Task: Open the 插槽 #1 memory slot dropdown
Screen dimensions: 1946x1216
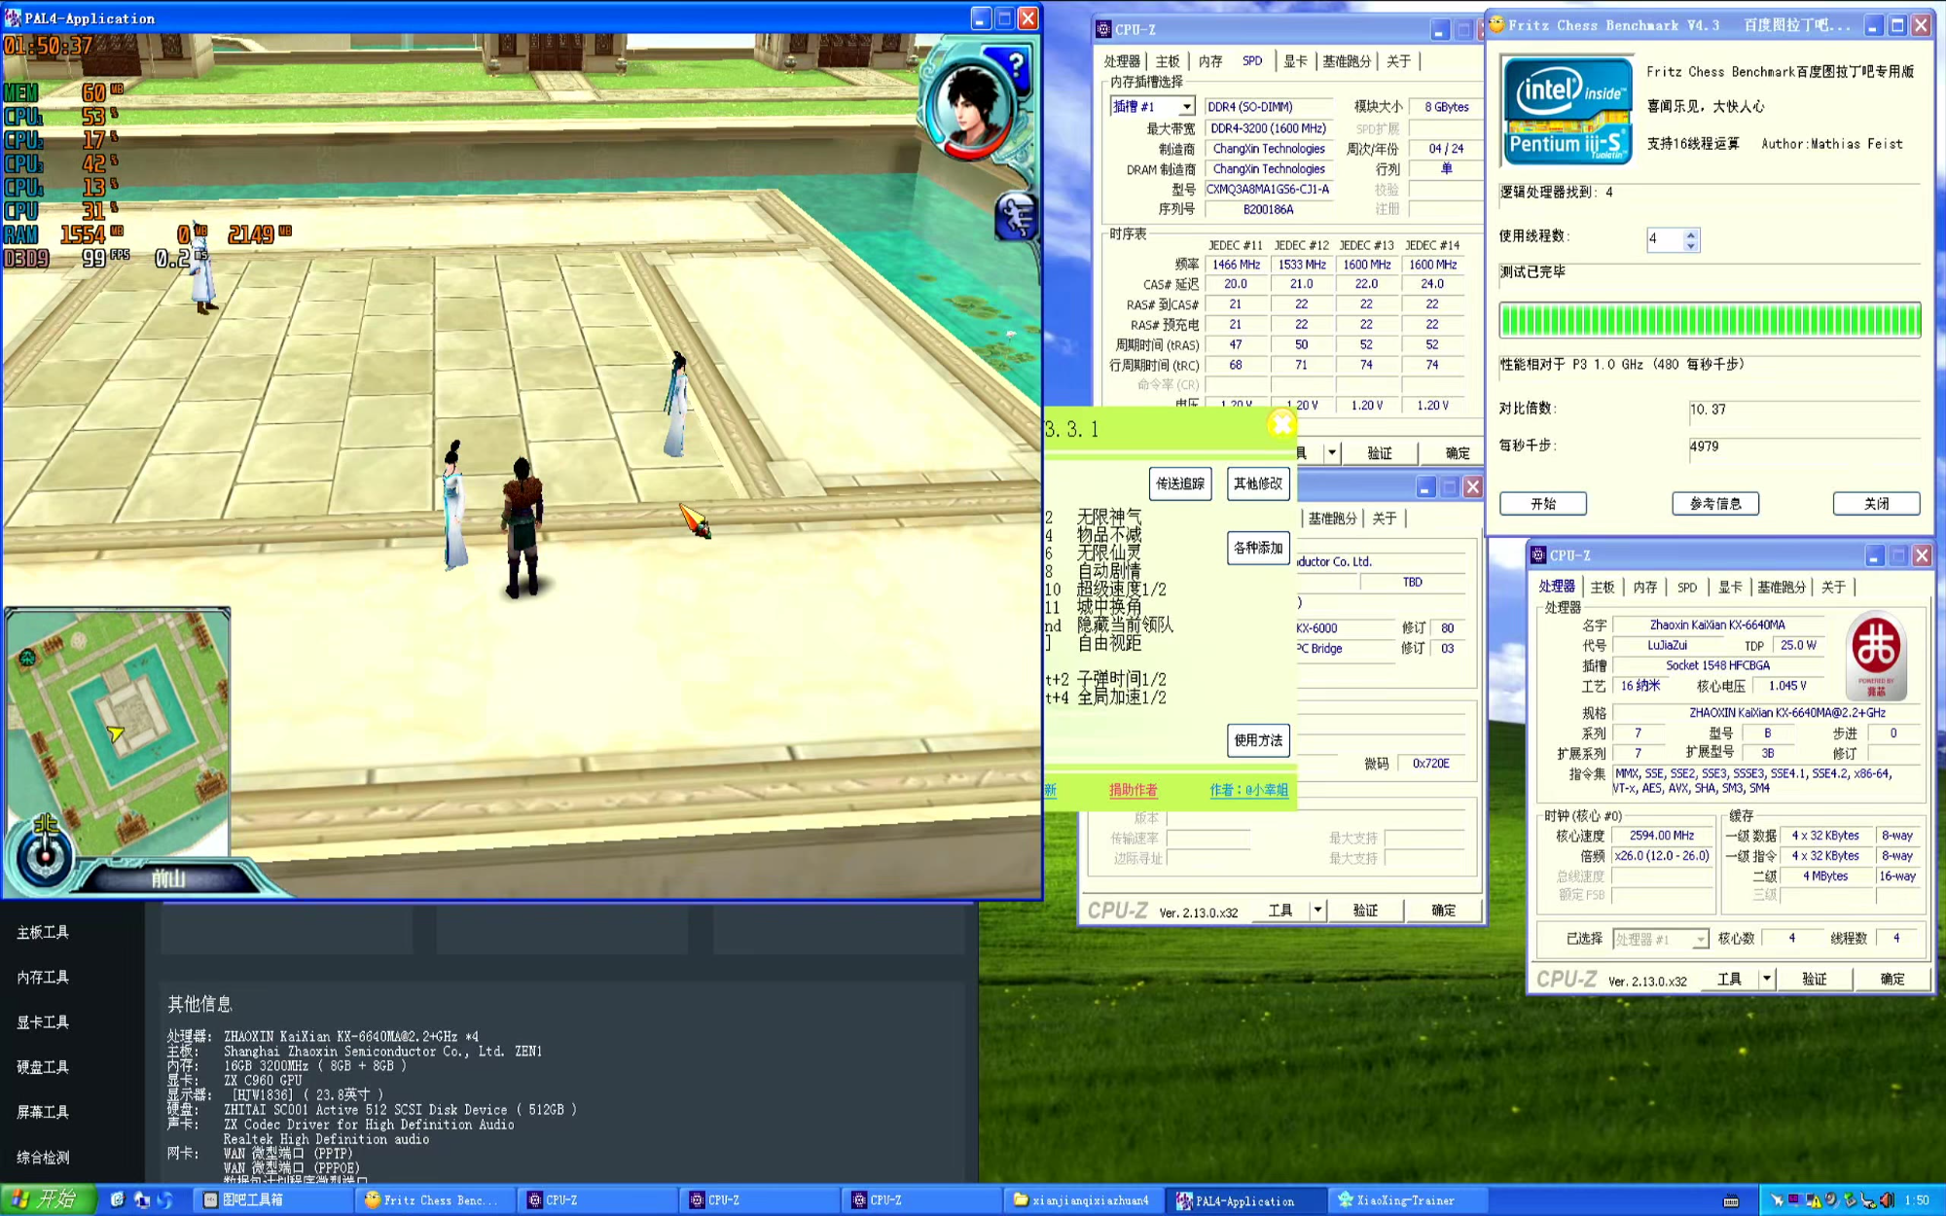Action: coord(1186,107)
